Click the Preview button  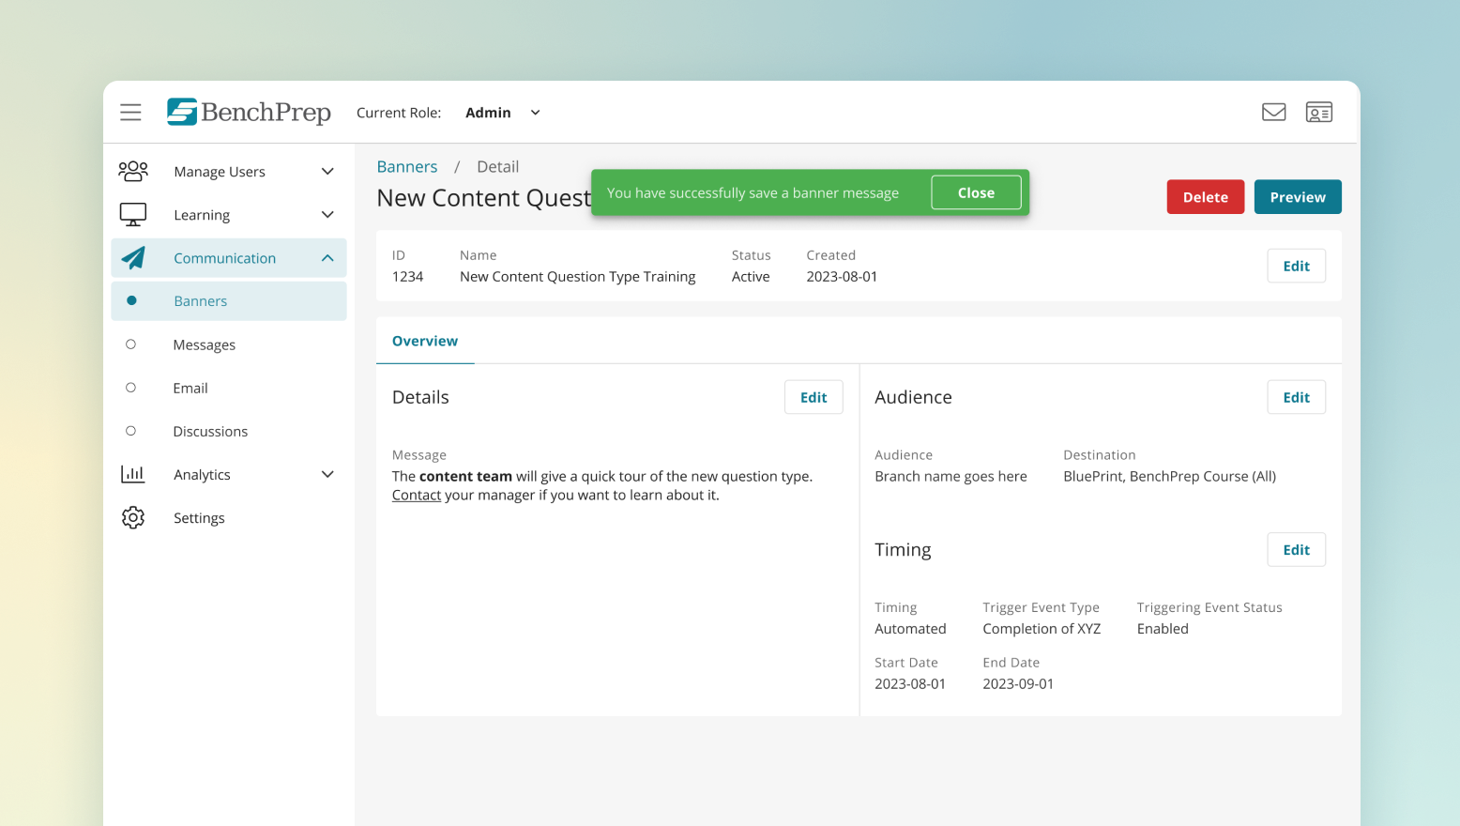[1298, 197]
